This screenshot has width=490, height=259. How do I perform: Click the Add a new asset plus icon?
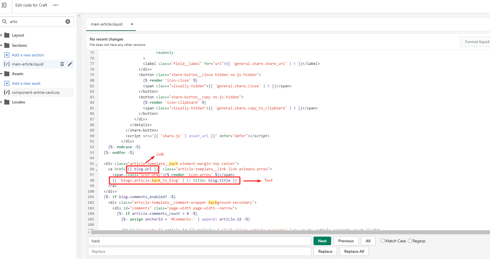pos(7,83)
